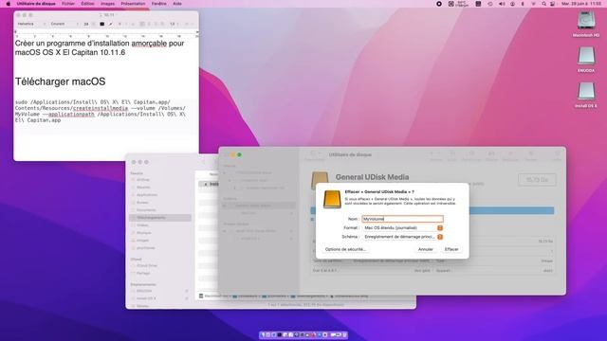This screenshot has width=607, height=341.
Task: Eject Install OS X from Finder sidebar
Action: (x=187, y=298)
